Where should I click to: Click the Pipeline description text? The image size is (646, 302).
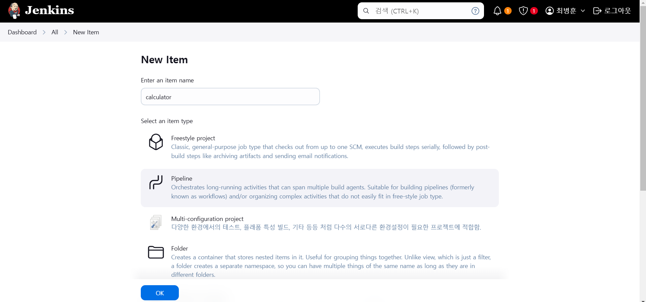[x=323, y=192]
